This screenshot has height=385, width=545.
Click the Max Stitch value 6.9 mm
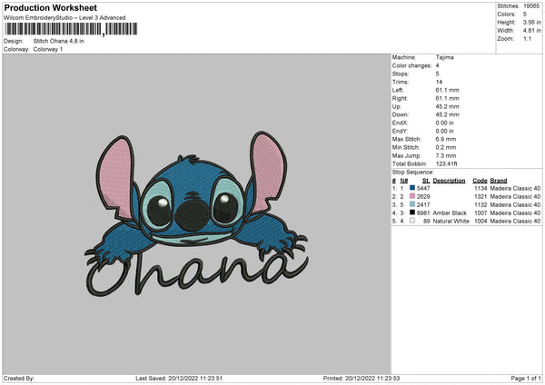click(446, 139)
